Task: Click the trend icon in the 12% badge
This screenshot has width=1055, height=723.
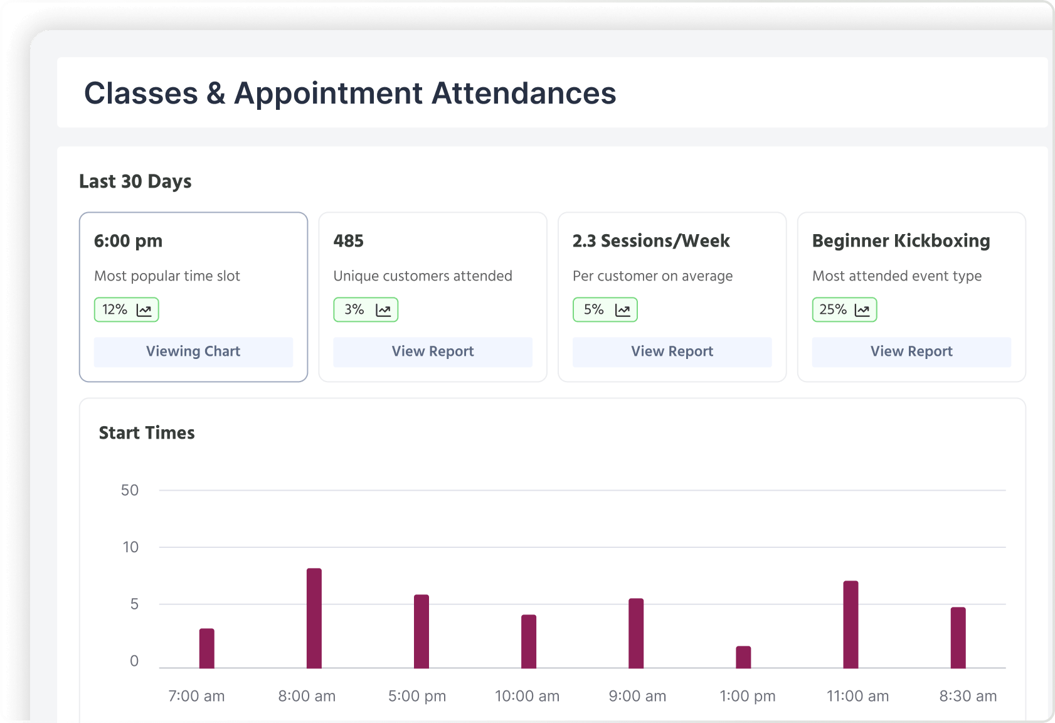Action: point(144,310)
